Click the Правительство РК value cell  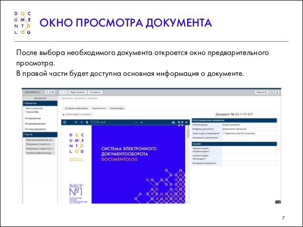point(249,133)
